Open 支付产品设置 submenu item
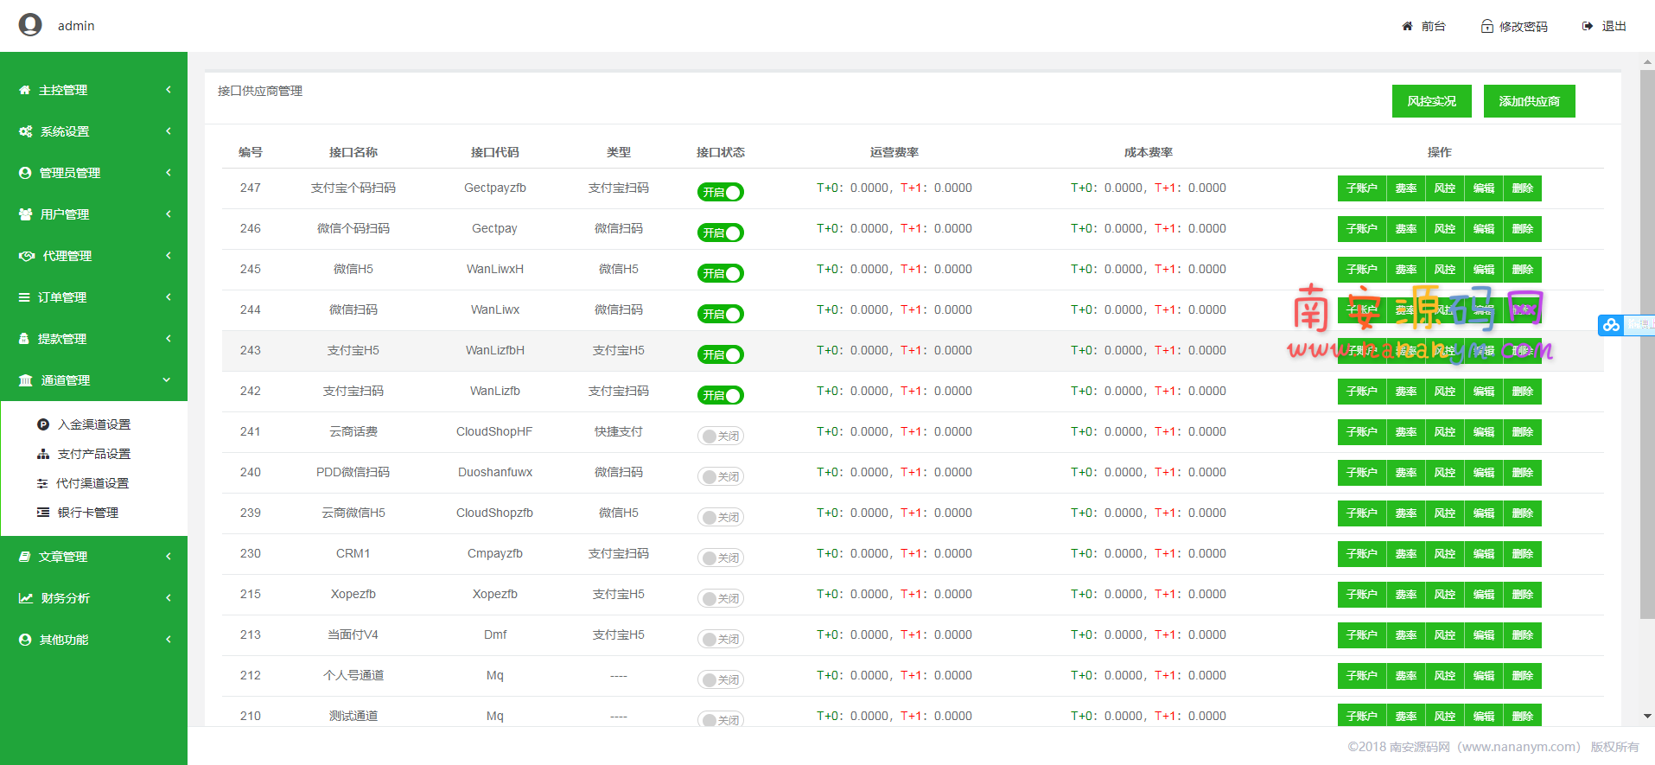Viewport: 1655px width, 765px height. tap(94, 454)
